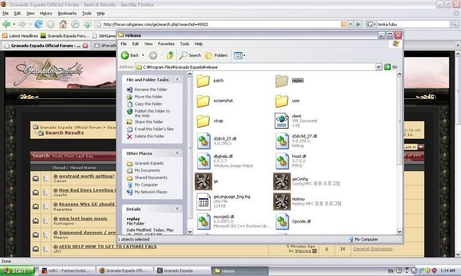Switch to Granado Espada game taskbar button
Viewport: 461px width, 276px height.
tap(182, 271)
